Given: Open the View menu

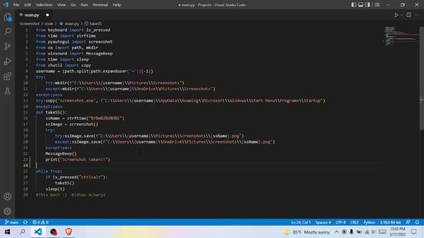Looking at the screenshot, I should [61, 5].
